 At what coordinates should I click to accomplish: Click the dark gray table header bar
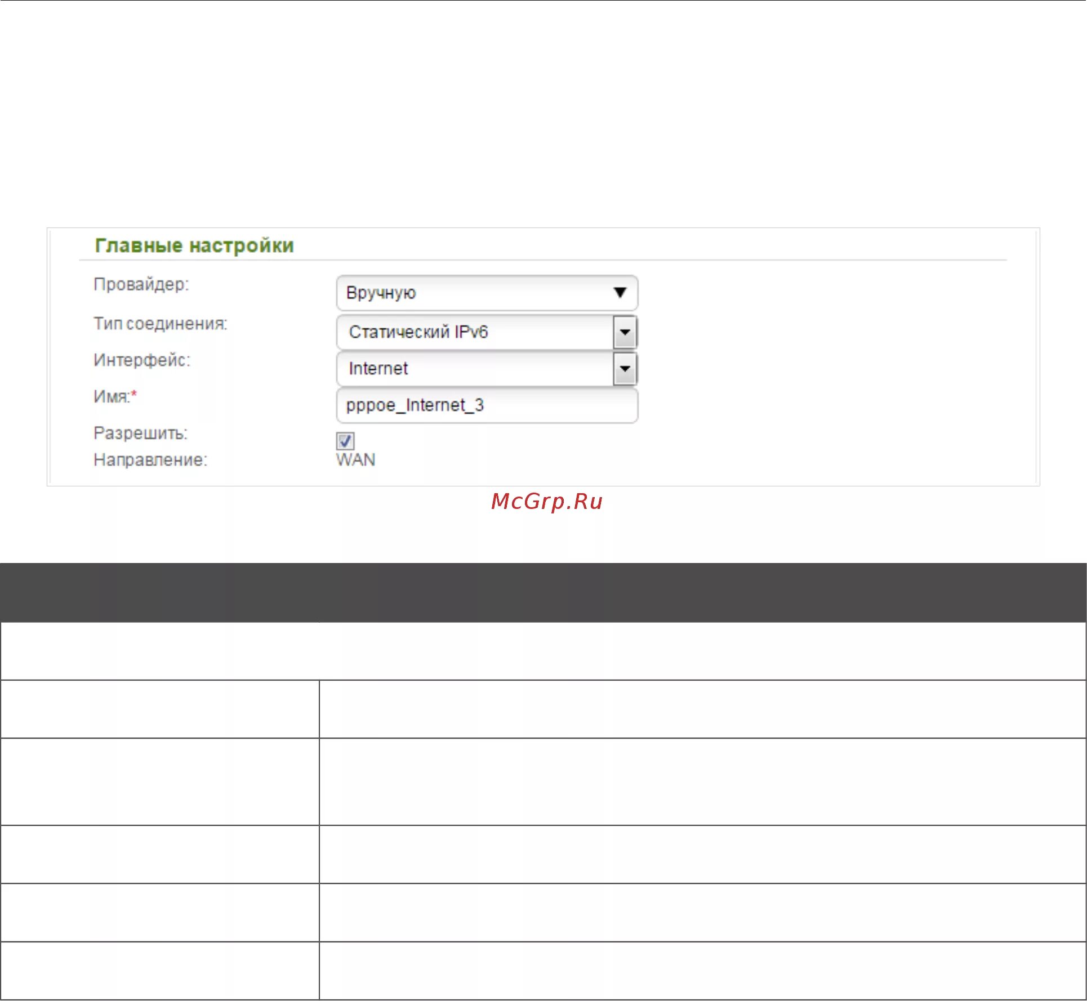pyautogui.click(x=543, y=592)
